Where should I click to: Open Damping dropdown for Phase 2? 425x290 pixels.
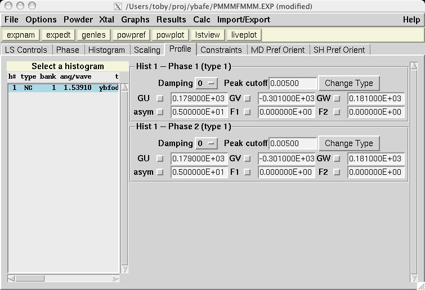pyautogui.click(x=206, y=143)
